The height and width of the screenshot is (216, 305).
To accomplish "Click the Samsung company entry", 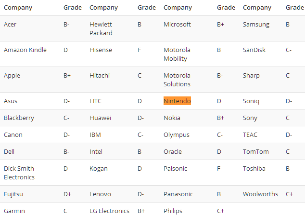I will pos(256,25).
